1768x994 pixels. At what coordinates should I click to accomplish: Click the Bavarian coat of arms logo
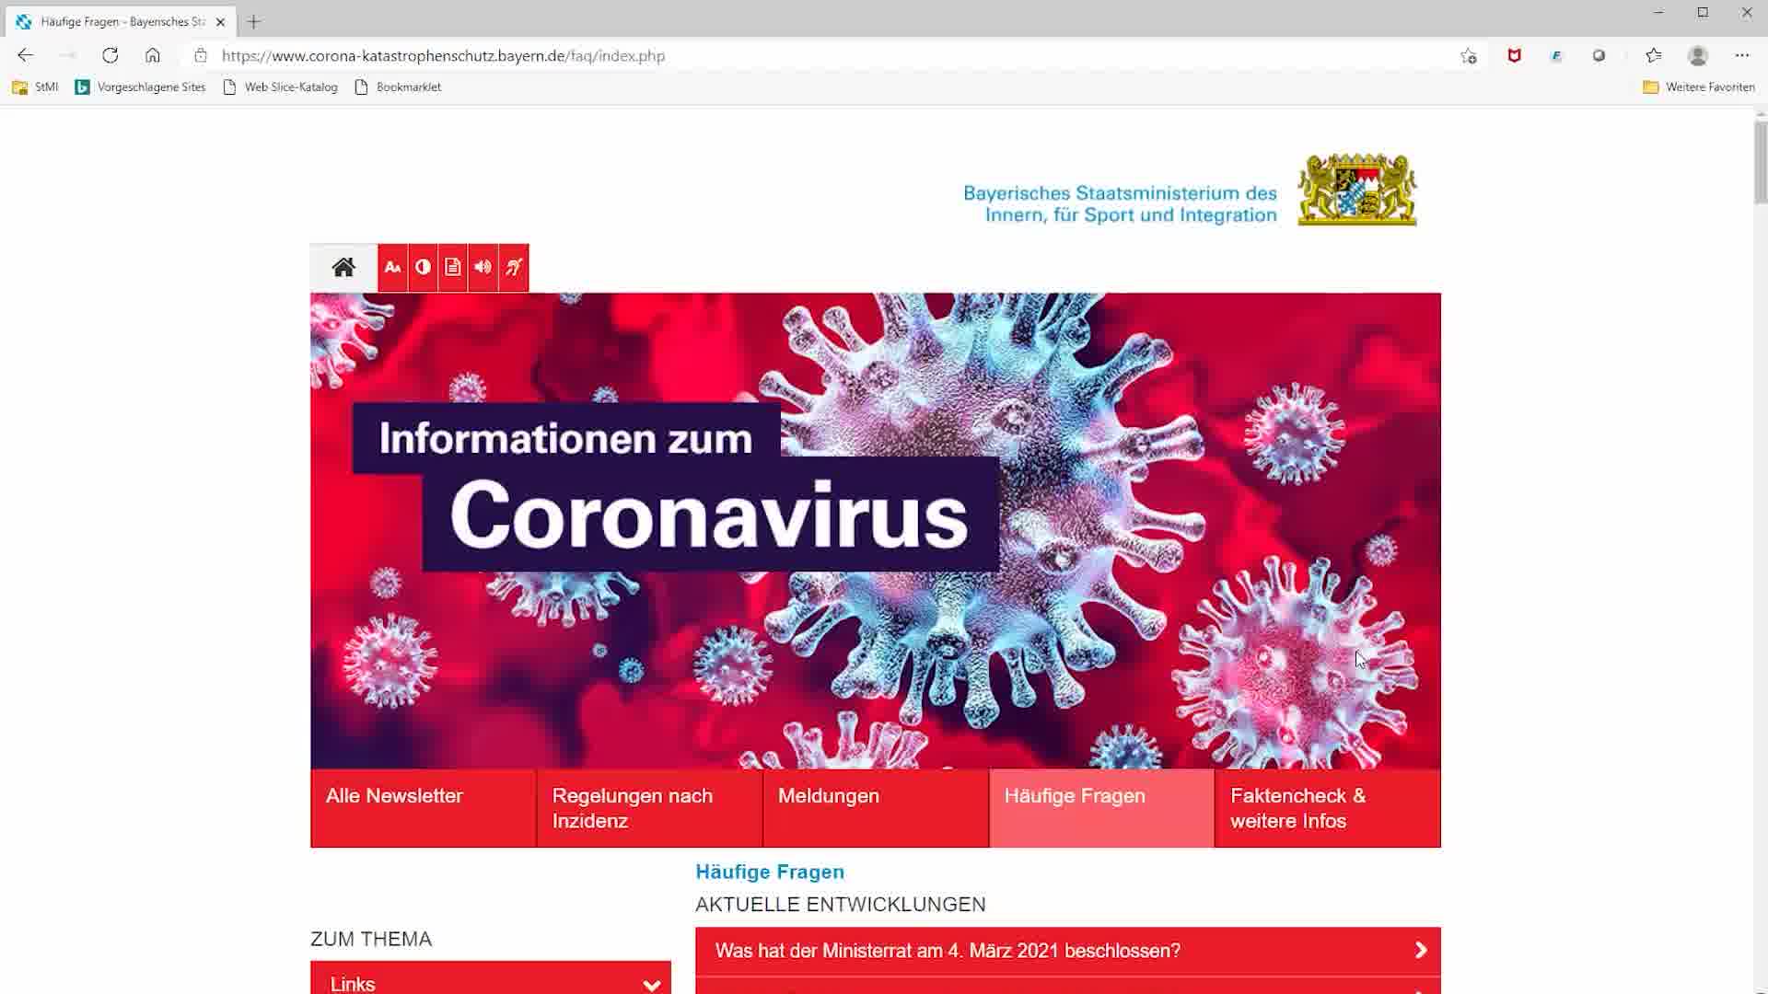[x=1357, y=190]
